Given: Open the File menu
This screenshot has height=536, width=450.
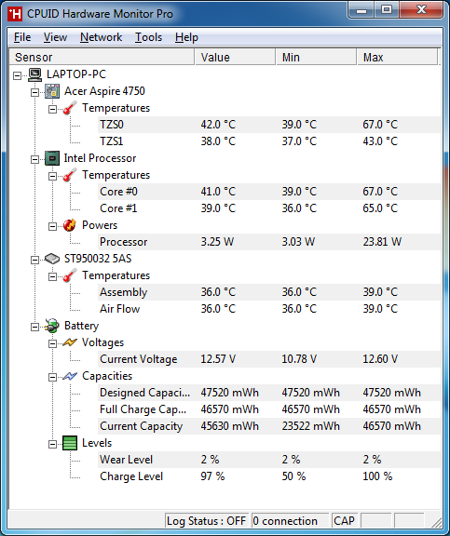Looking at the screenshot, I should click(22, 37).
